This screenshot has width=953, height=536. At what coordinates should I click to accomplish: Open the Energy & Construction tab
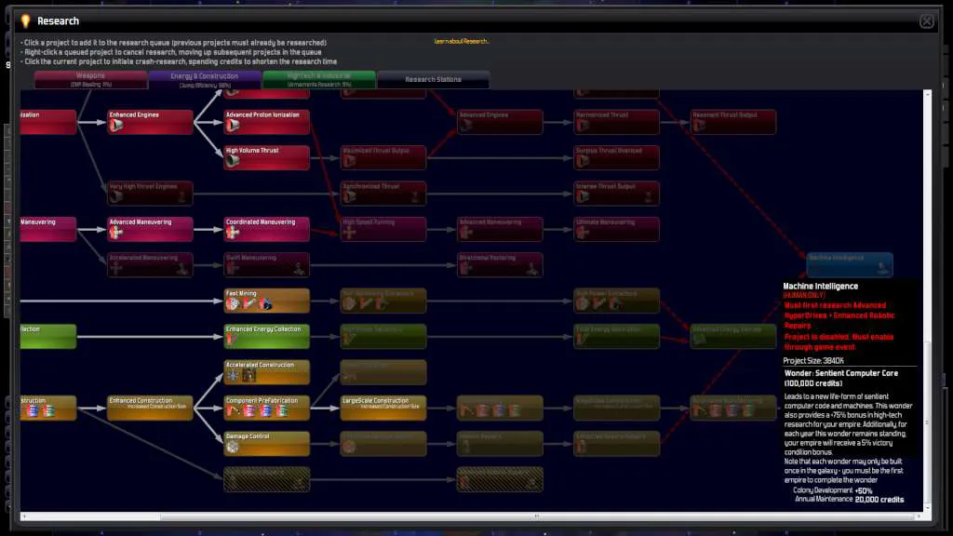tap(205, 80)
